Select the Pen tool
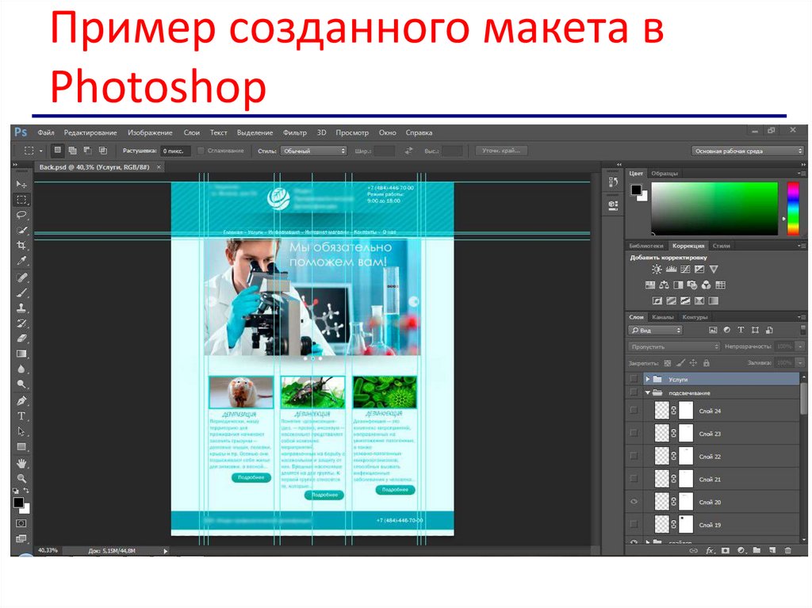The width and height of the screenshot is (812, 608). [x=21, y=400]
